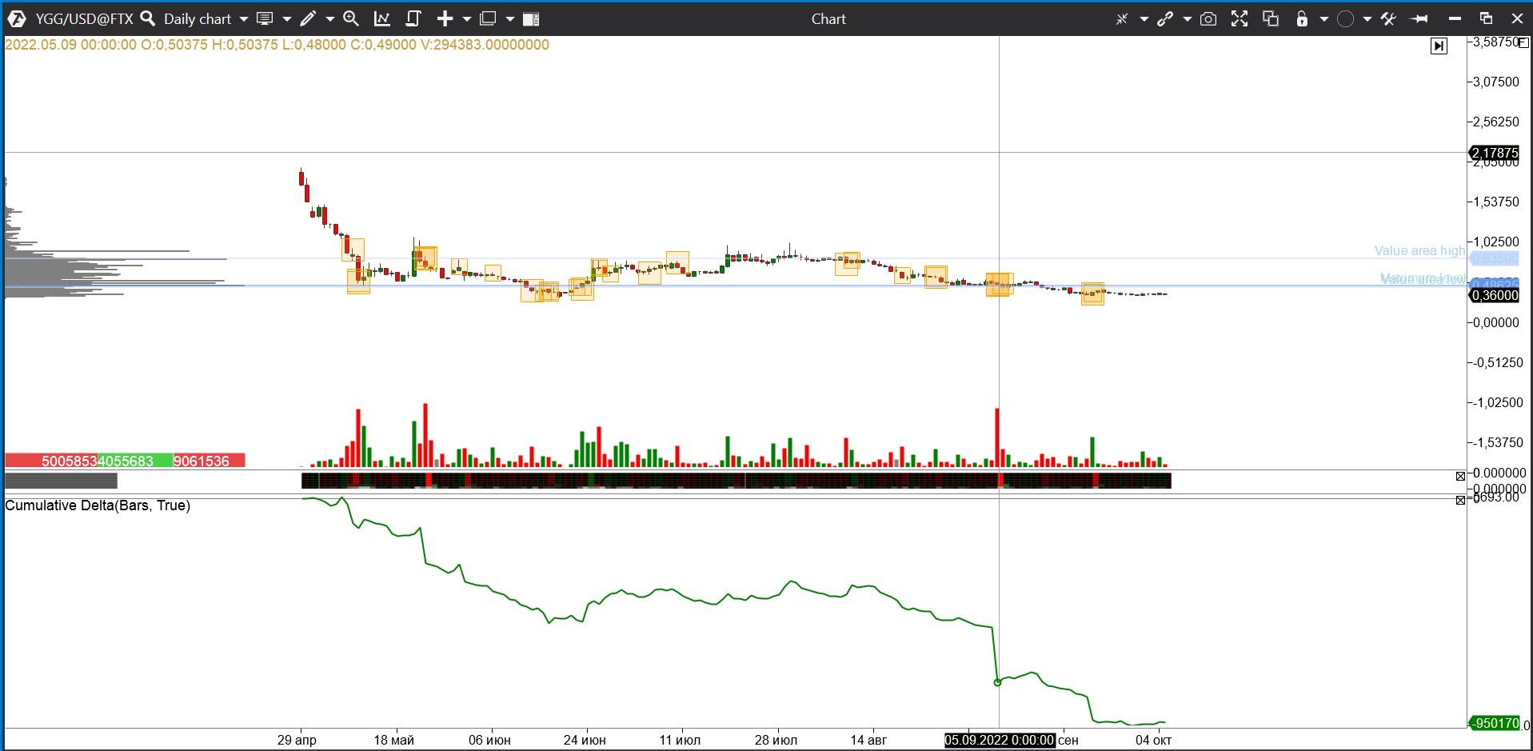Click scroll-to-last-bar arrow button
Image resolution: width=1533 pixels, height=751 pixels.
[1439, 46]
